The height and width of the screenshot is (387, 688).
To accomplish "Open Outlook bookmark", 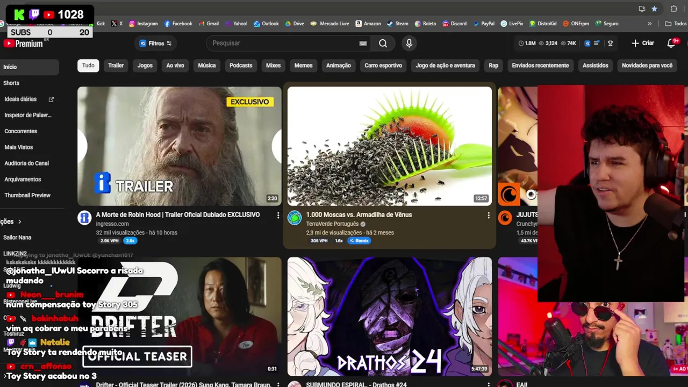I will pyautogui.click(x=266, y=24).
